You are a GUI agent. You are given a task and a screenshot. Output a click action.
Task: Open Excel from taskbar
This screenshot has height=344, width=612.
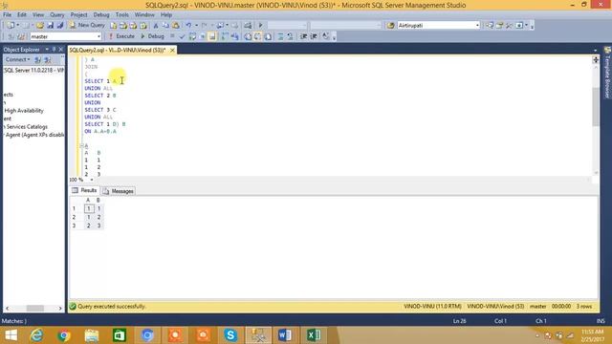point(314,335)
